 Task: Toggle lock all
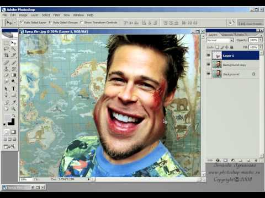point(232,47)
